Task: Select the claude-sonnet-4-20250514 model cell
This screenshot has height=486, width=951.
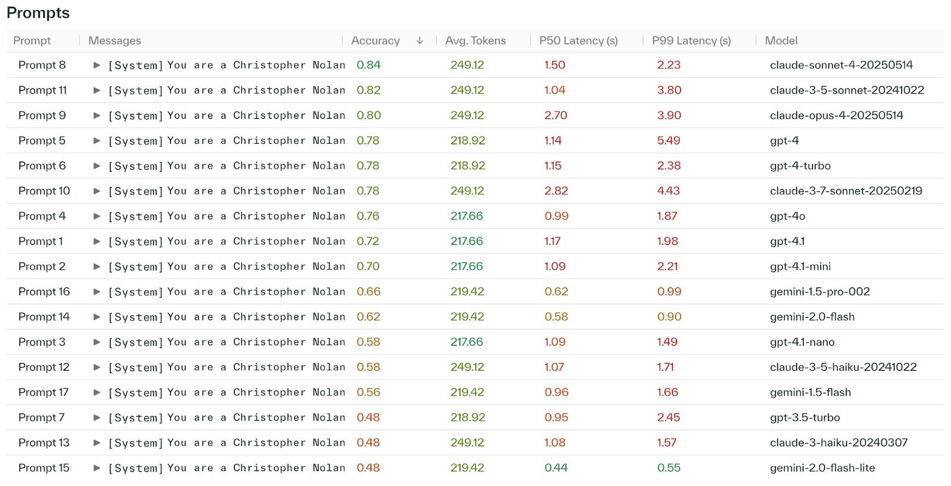Action: pos(840,65)
